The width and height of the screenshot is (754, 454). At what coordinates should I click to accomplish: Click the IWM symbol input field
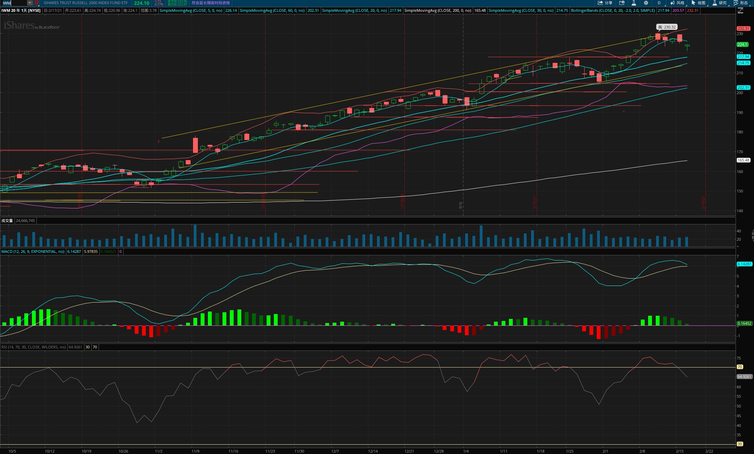coord(14,3)
